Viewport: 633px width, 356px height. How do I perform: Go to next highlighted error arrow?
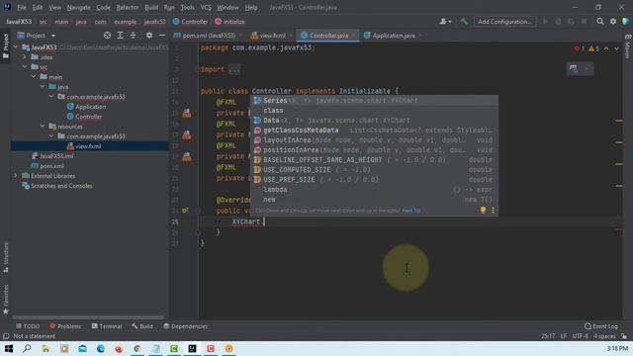click(x=616, y=48)
